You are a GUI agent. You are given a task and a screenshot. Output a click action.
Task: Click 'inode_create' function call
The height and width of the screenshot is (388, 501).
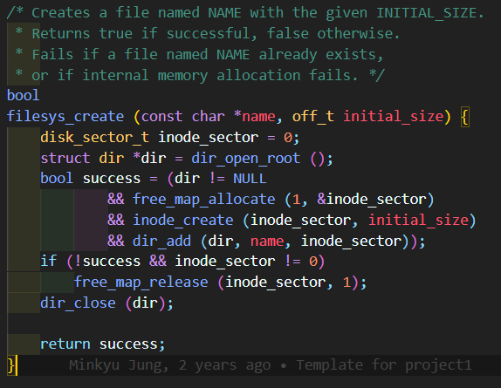(182, 221)
